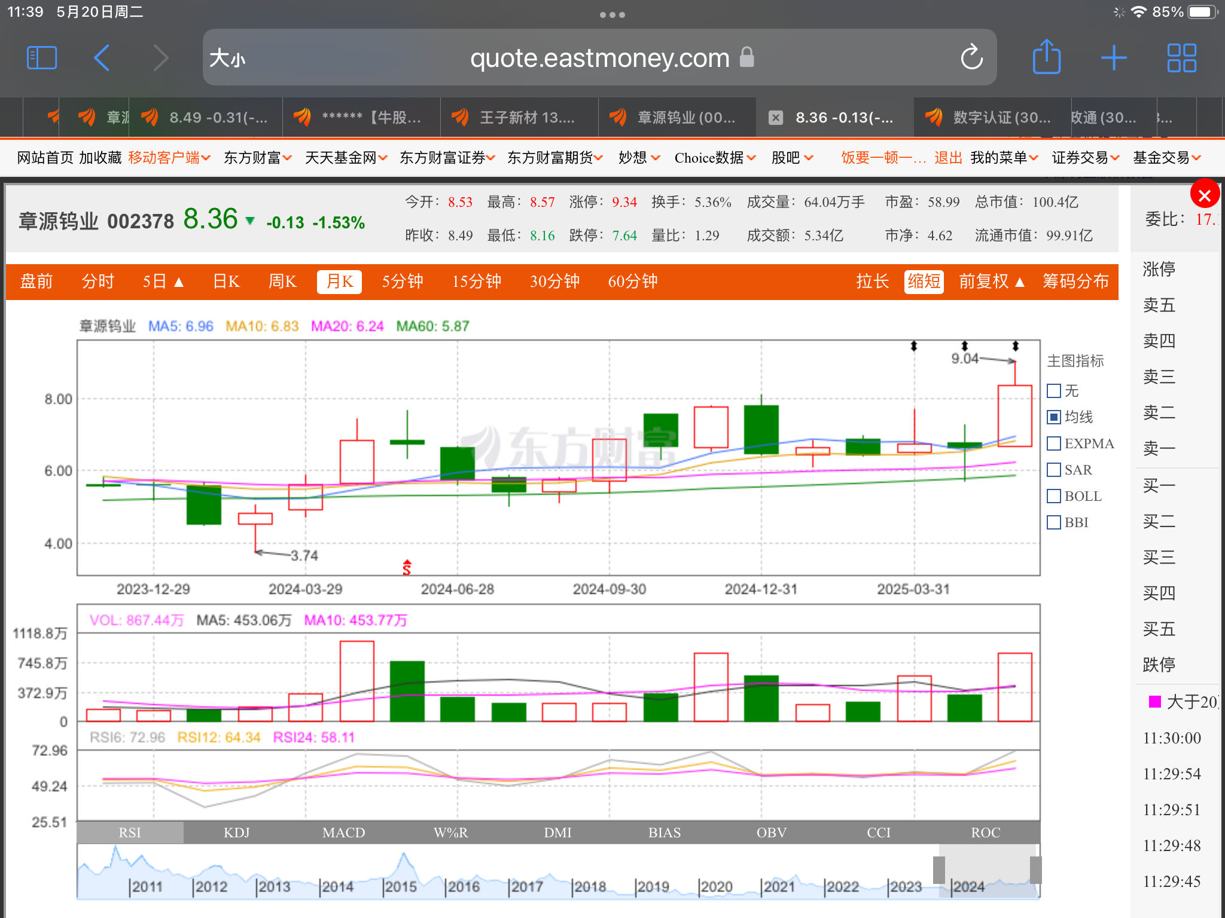Open the 筹码分布 chip distribution
Viewport: 1225px width, 918px height.
coord(1075,281)
